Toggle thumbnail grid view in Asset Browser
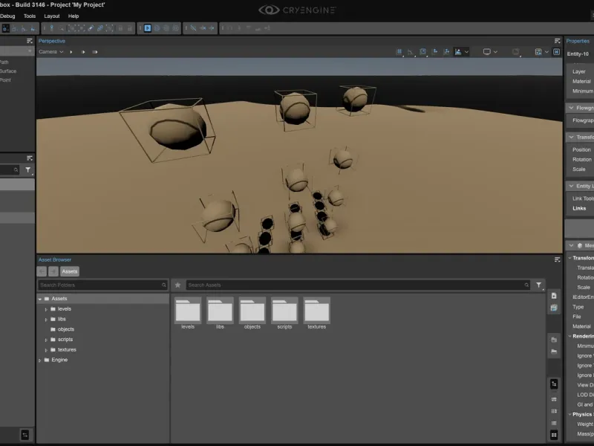Image resolution: width=594 pixels, height=446 pixels. (554, 435)
